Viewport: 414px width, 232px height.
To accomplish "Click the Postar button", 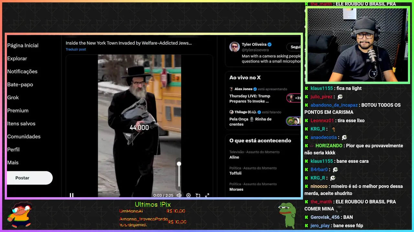I will 29,178.
